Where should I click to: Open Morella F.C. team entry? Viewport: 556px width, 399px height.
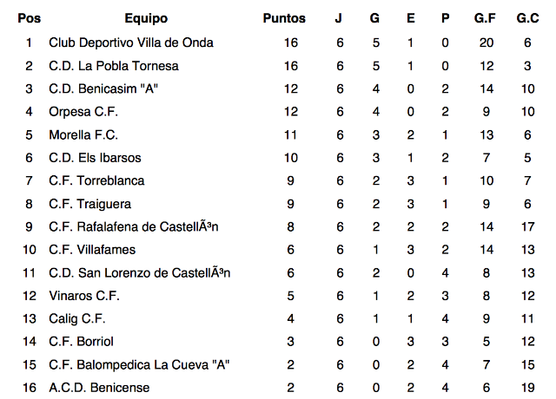point(83,134)
